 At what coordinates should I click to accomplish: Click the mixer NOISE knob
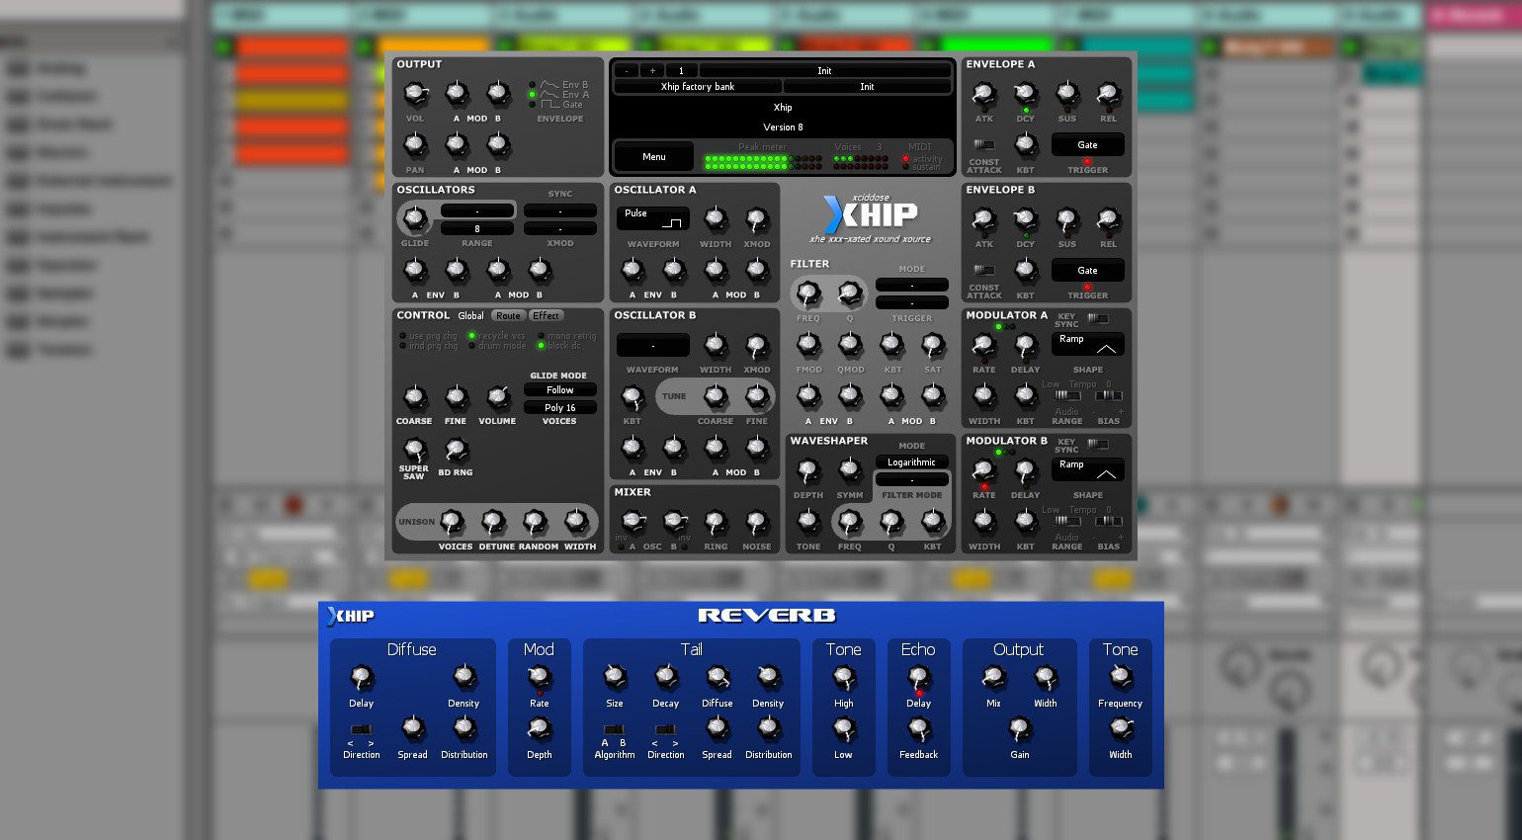click(x=757, y=522)
